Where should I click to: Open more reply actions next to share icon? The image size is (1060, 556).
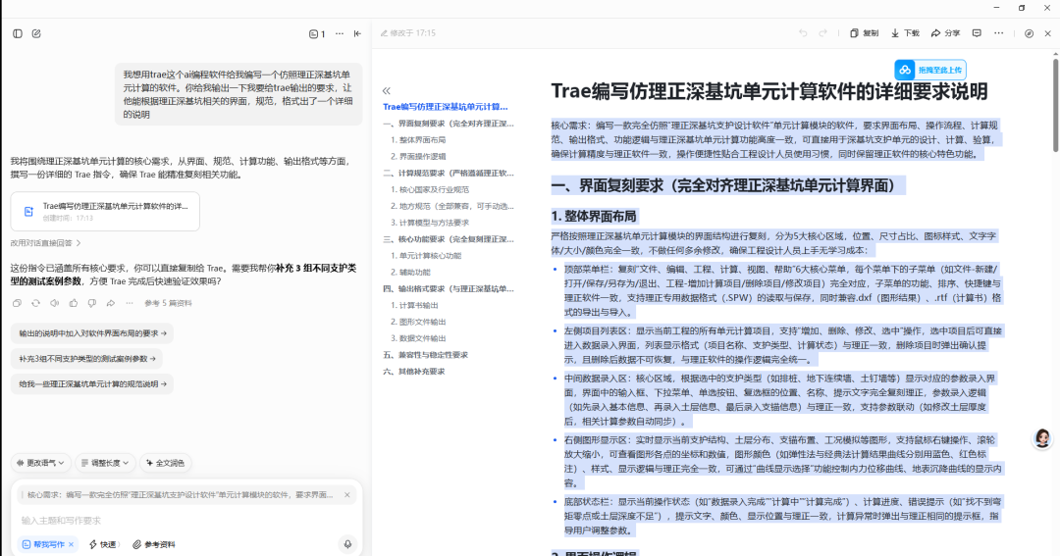coord(130,303)
